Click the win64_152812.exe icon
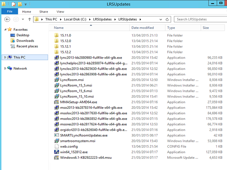This screenshot has width=227, height=170. coord(56,152)
